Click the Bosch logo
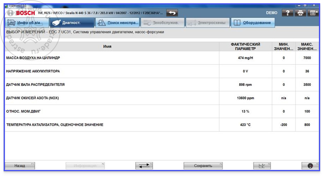Image resolution: width=323 pixels, height=176 pixels. pyautogui.click(x=21, y=13)
